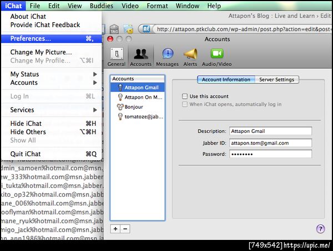333x251 pixels.
Task: Select the tomatoze@jab... account
Action: pos(138,116)
